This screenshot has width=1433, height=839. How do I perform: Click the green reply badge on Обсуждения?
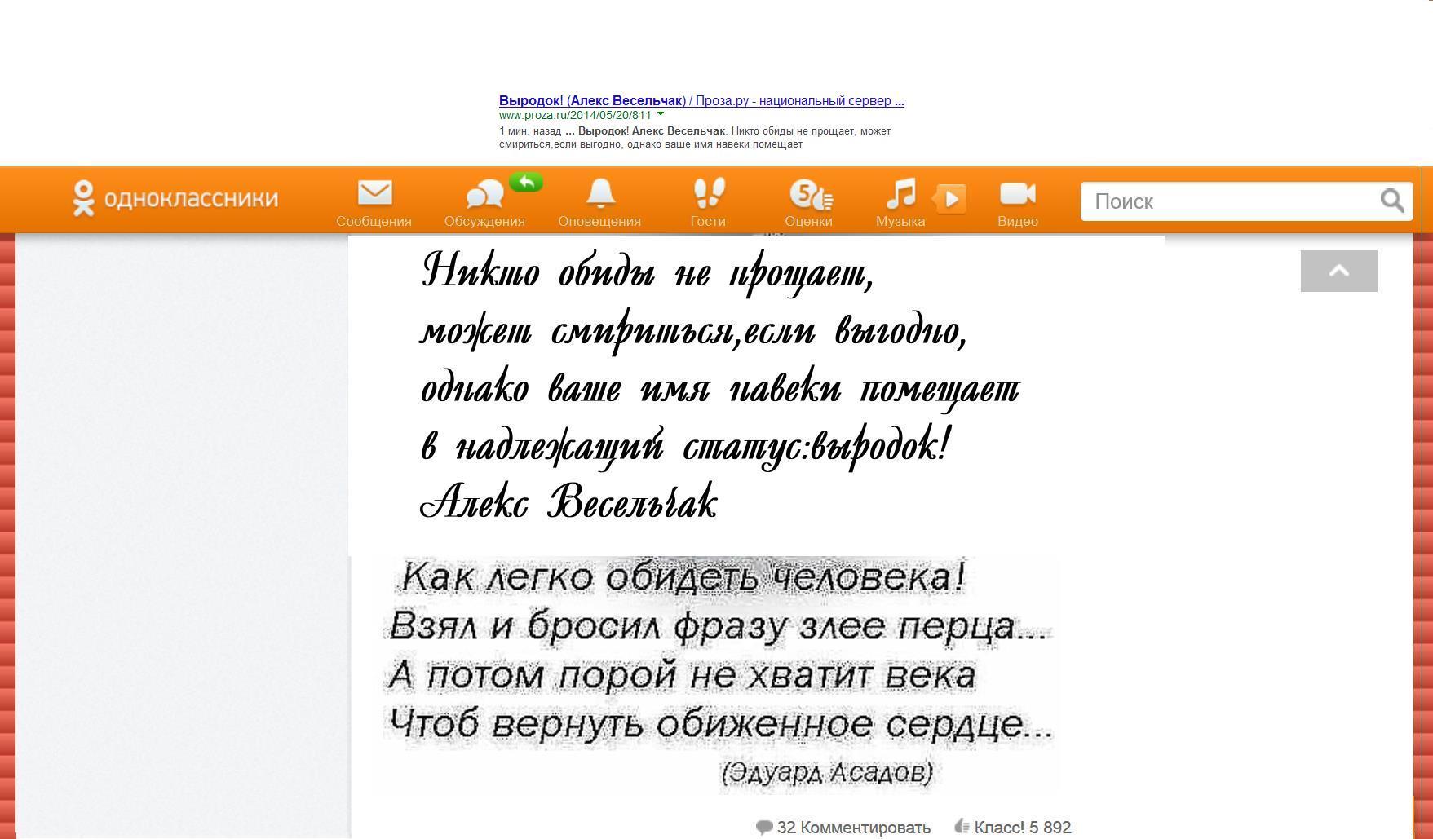(x=526, y=183)
